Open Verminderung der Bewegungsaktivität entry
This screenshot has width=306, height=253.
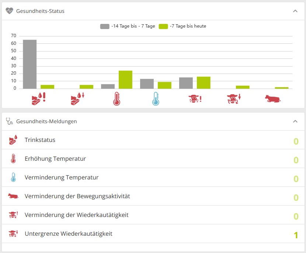click(153, 196)
